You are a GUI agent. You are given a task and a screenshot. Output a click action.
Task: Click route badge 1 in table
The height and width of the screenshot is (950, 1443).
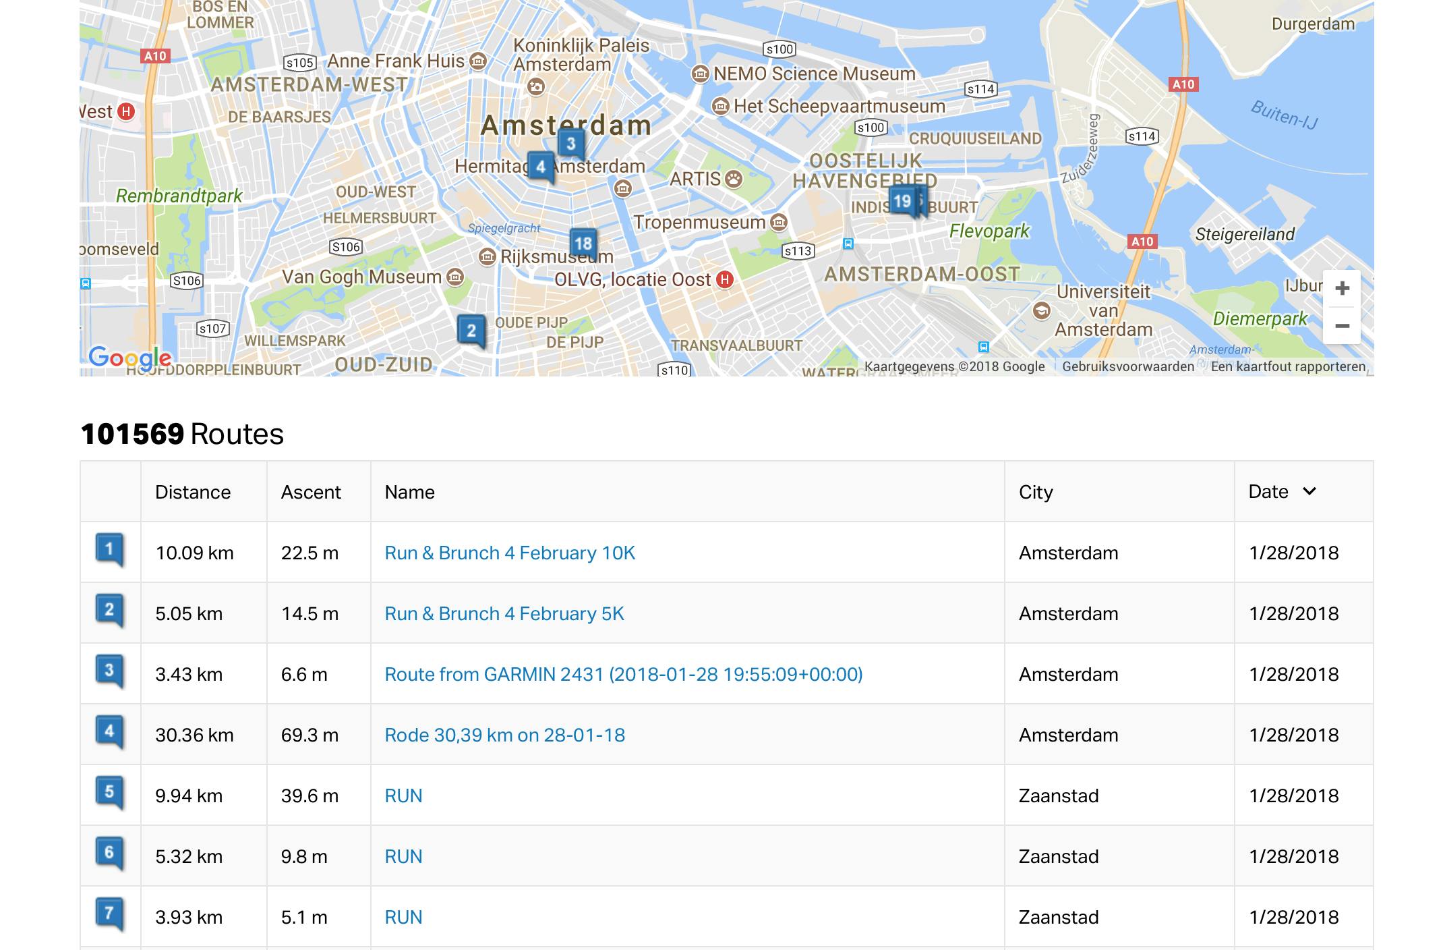click(x=109, y=549)
